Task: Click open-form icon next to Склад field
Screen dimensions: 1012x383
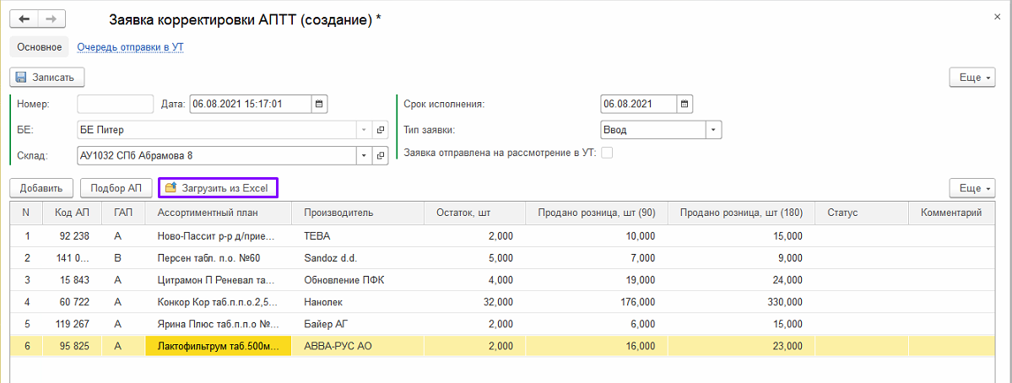Action: click(x=380, y=155)
